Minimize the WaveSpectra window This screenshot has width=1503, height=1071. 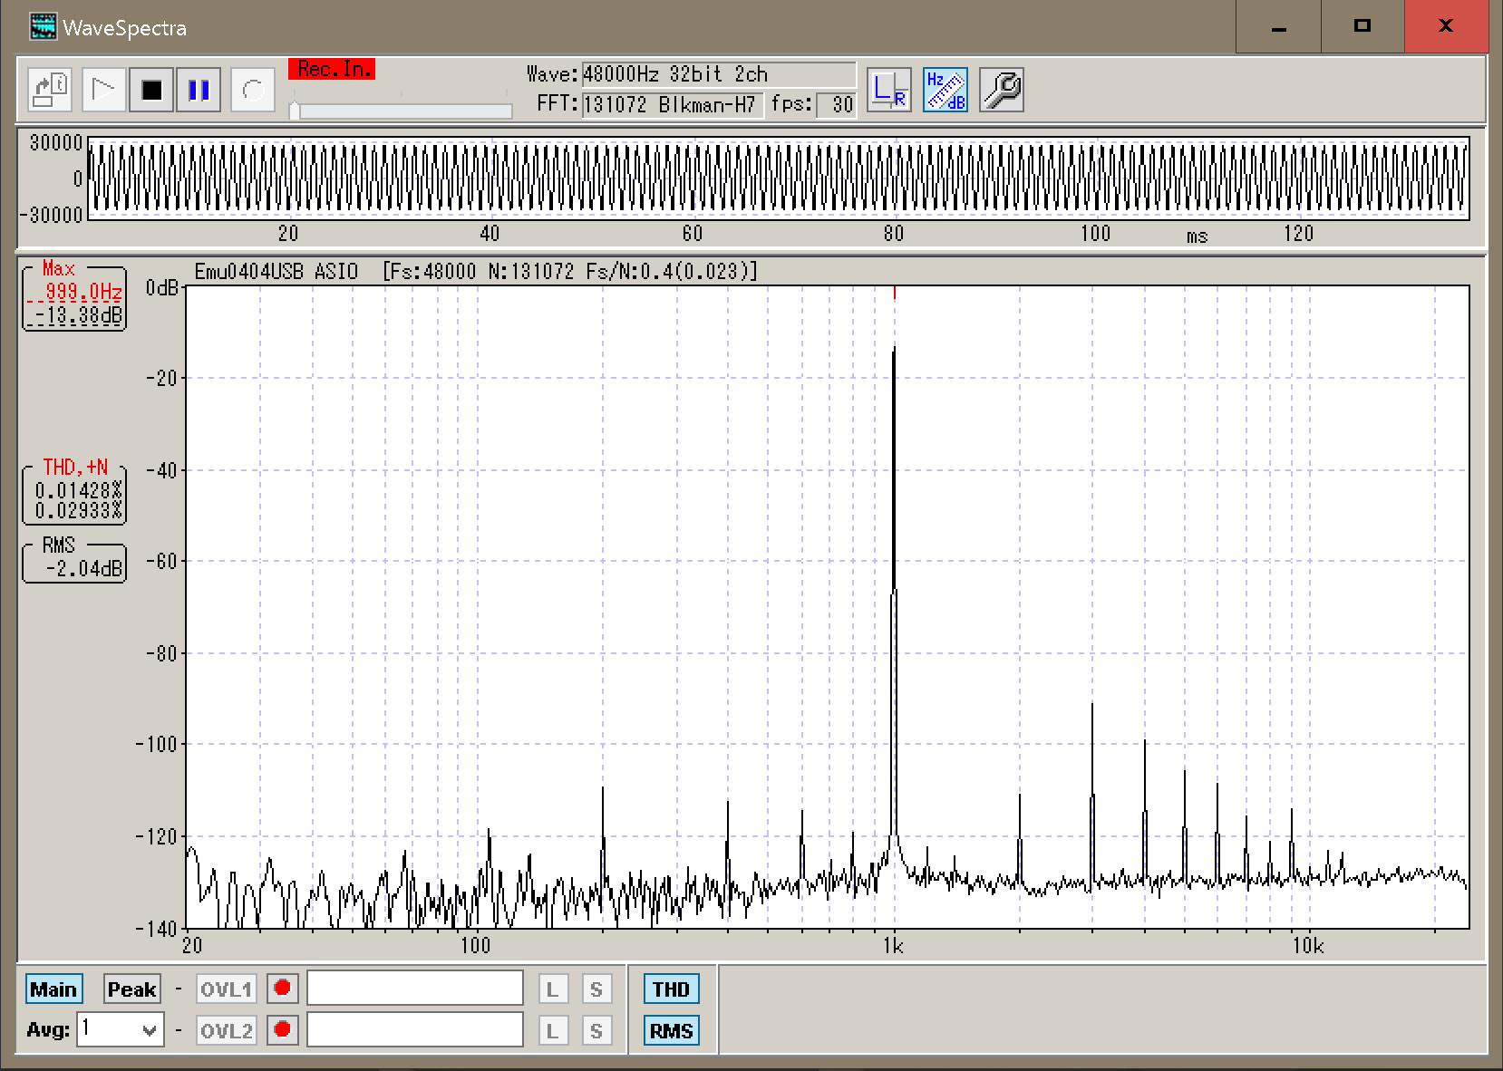click(x=1279, y=26)
